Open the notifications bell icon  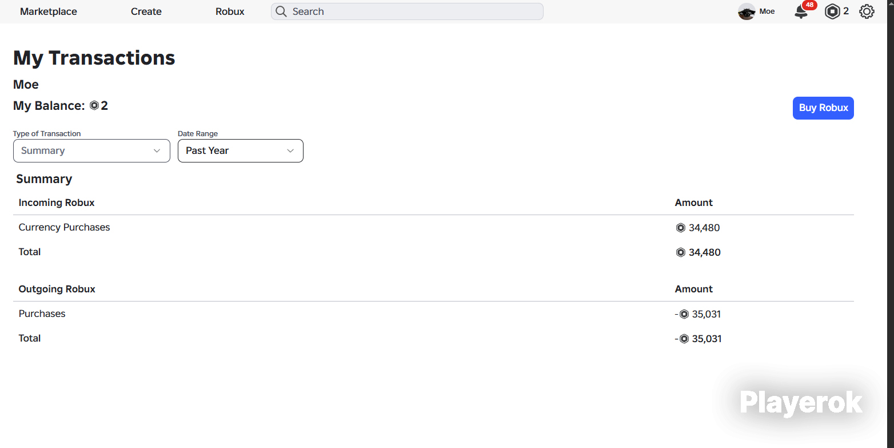click(801, 12)
